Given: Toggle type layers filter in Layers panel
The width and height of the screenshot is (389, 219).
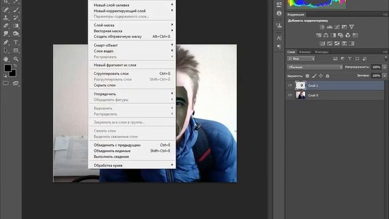Looking at the screenshot, I should (x=349, y=58).
